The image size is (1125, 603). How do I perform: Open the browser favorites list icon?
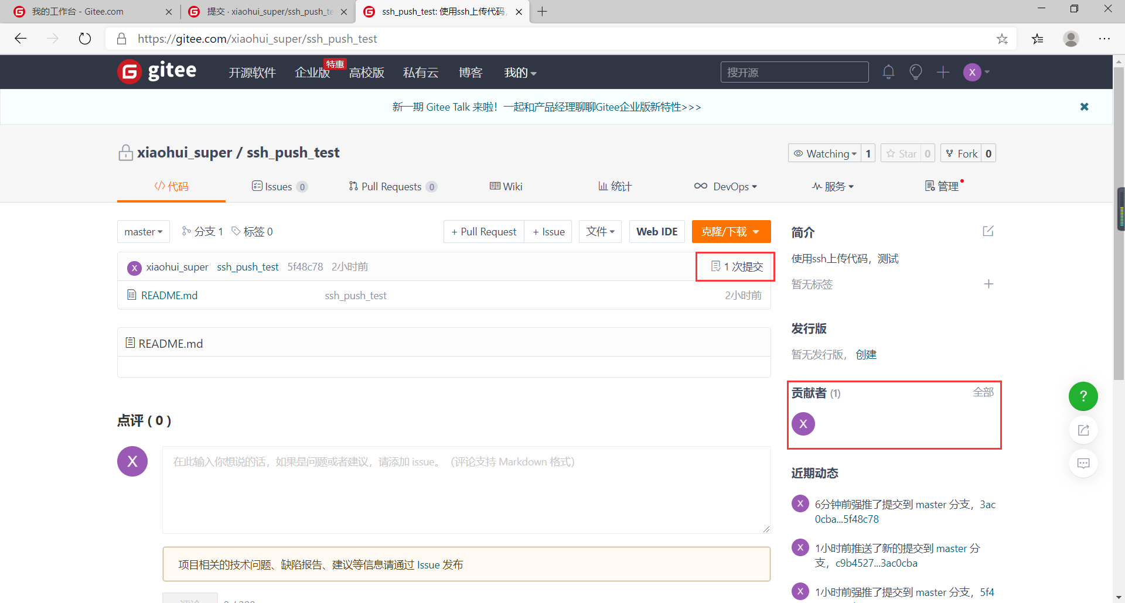tap(1037, 39)
